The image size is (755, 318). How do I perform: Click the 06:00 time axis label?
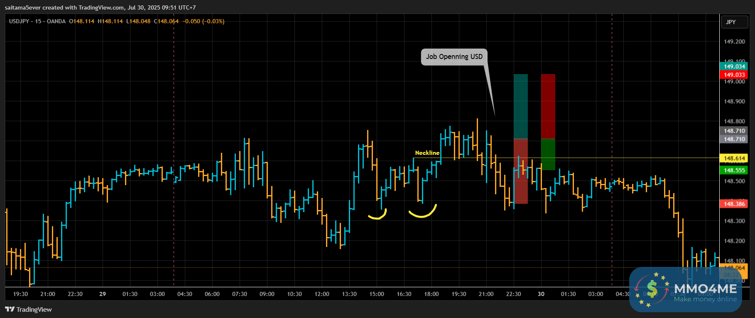212,294
